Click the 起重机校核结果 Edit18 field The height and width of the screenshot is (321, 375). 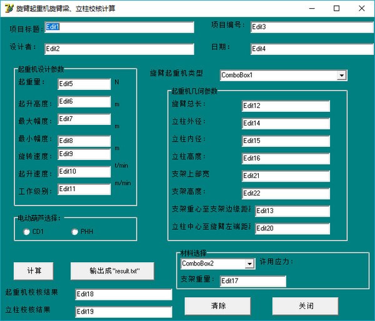pyautogui.click(x=124, y=294)
